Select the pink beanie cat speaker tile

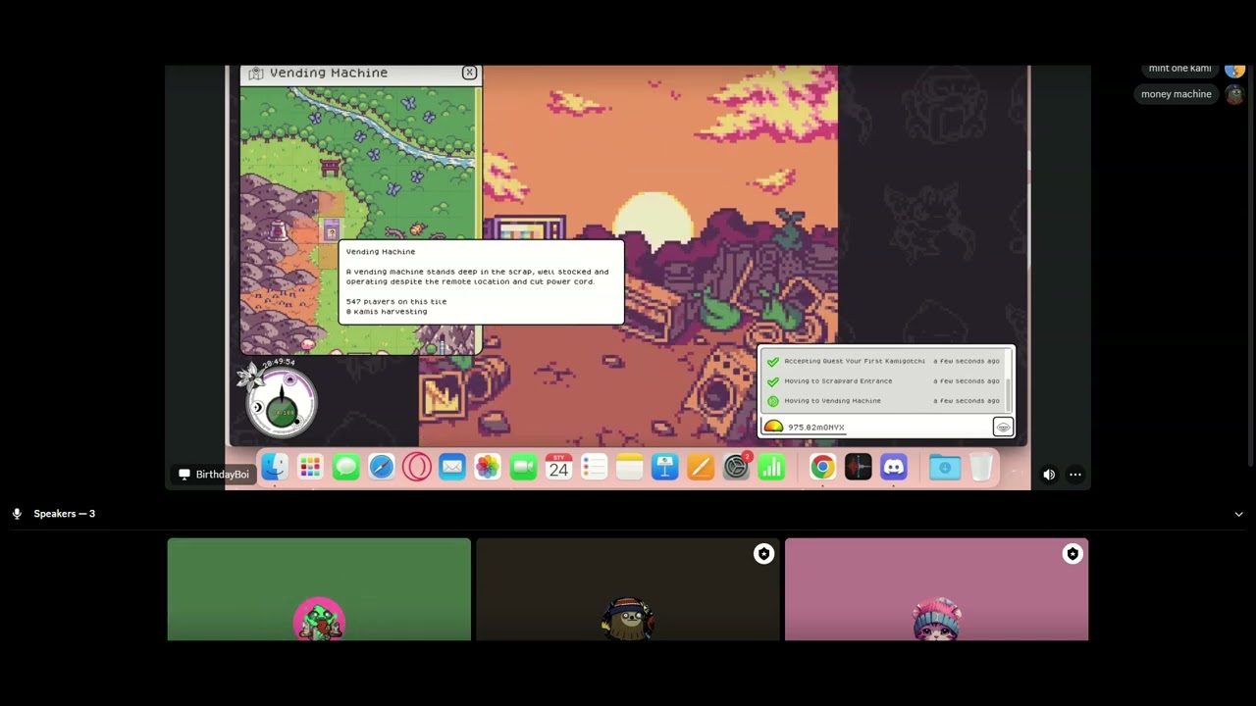tap(936, 589)
